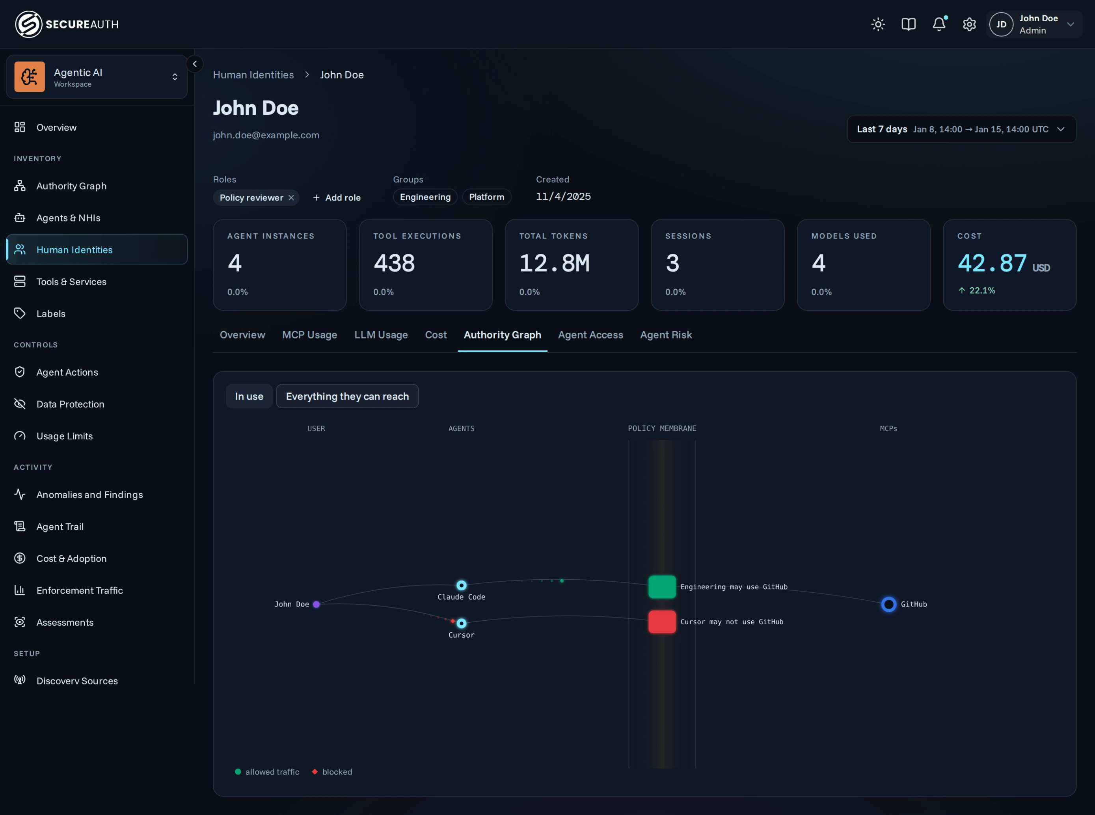Open the Agent Risk tab

click(666, 335)
